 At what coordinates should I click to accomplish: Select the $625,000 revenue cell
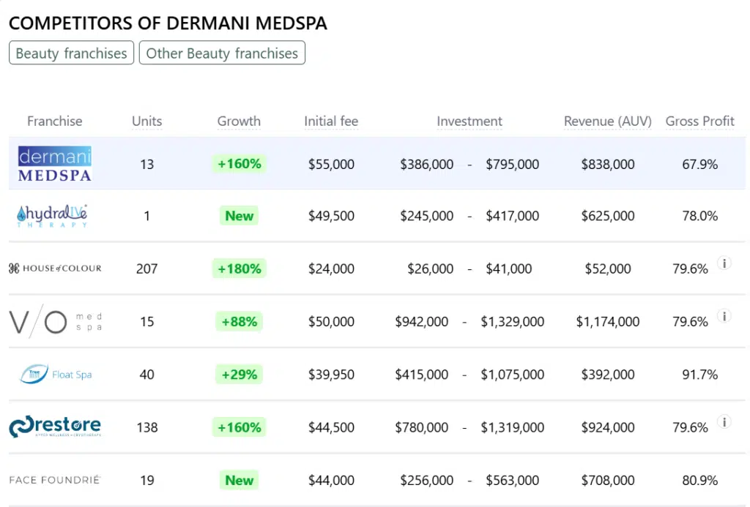point(607,216)
